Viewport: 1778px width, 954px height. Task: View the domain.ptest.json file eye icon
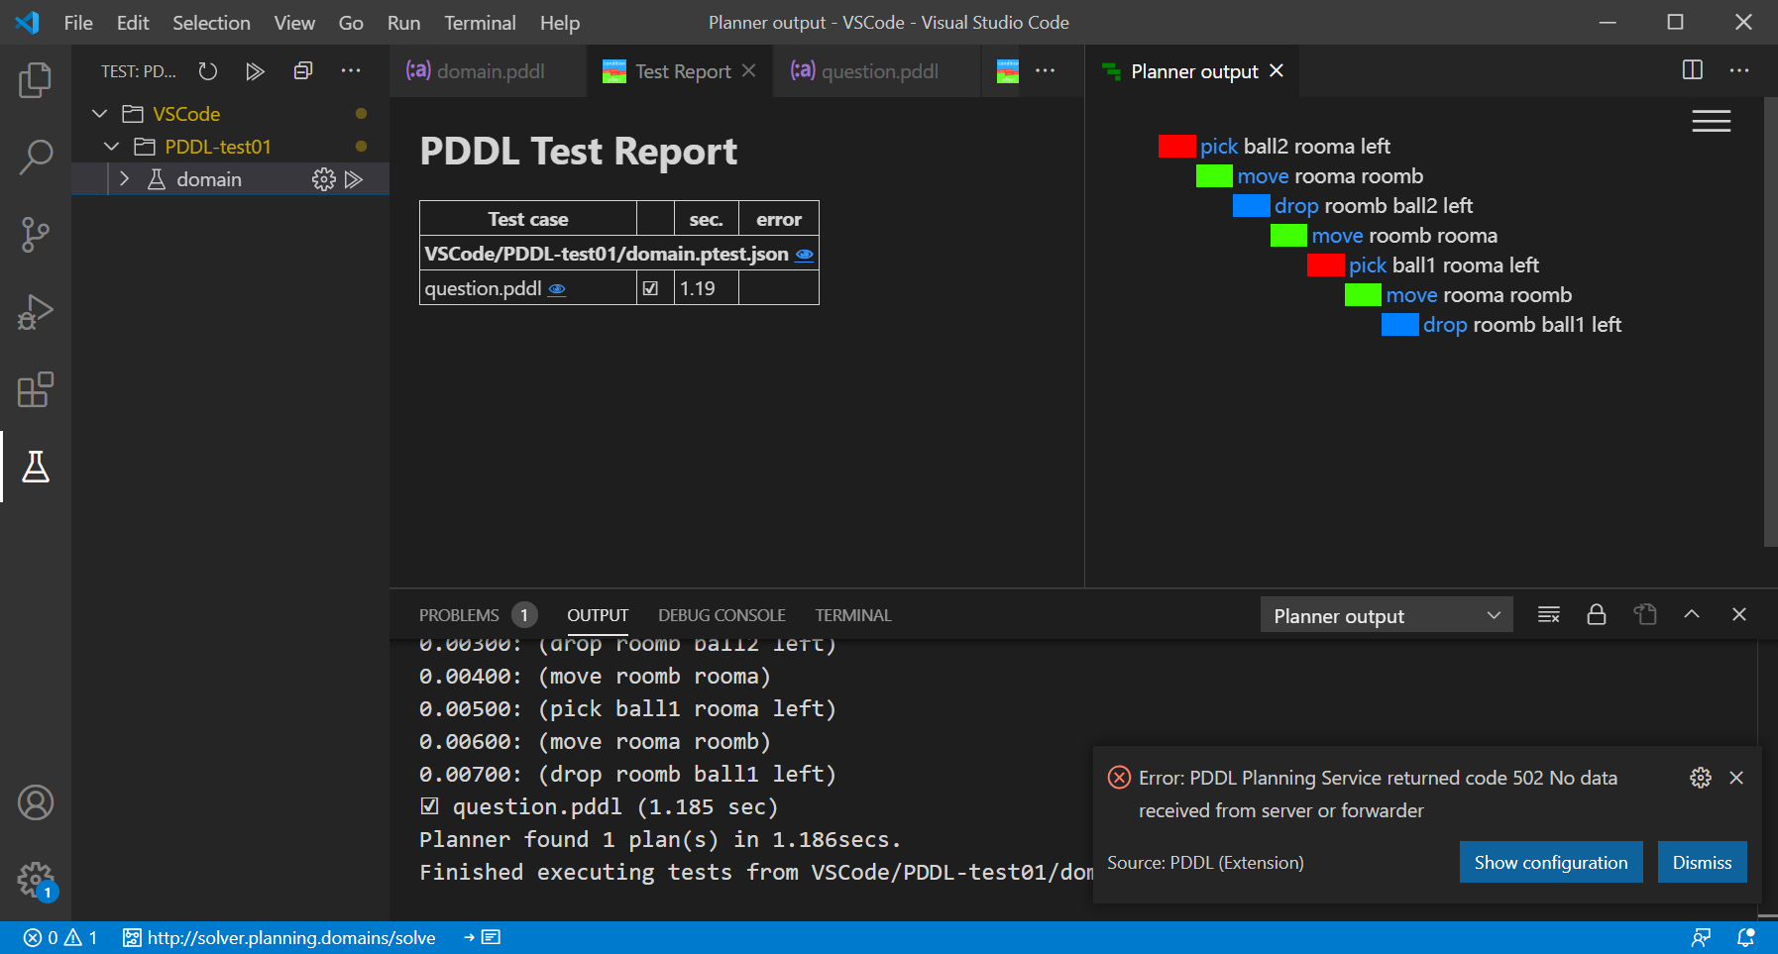805,255
